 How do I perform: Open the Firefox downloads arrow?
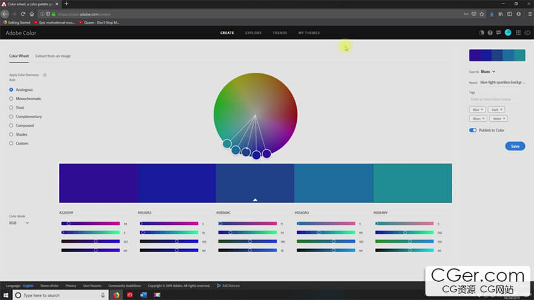pos(492,14)
